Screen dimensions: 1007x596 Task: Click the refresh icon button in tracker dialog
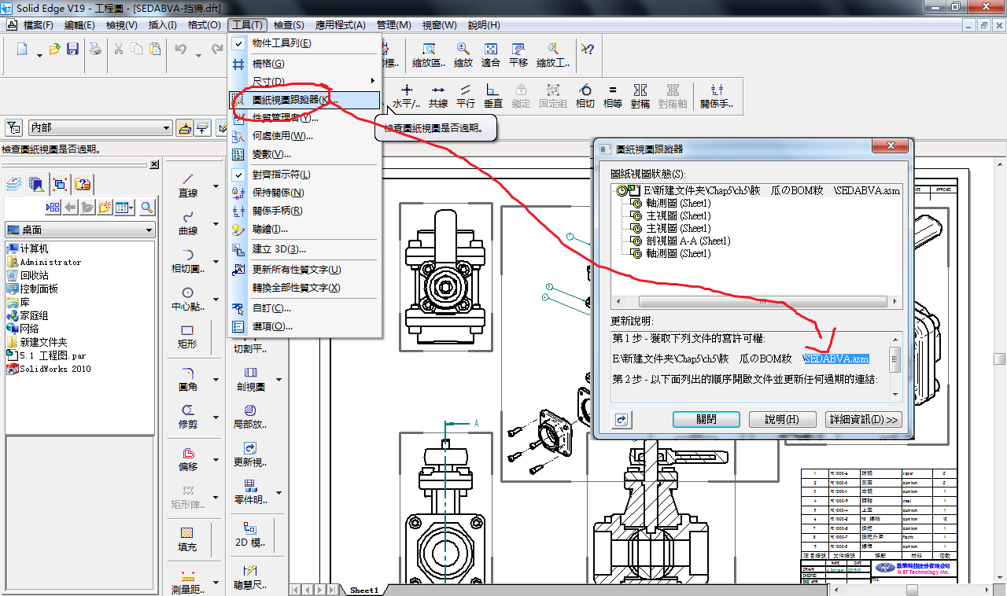622,420
